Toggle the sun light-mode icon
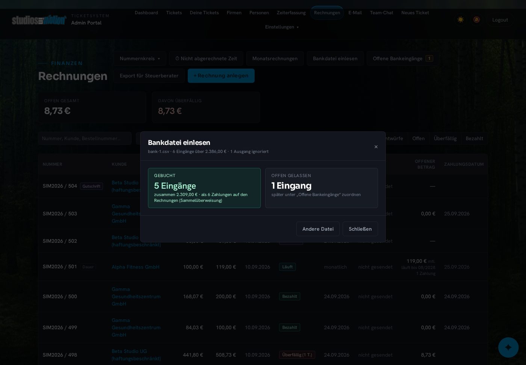Image resolution: width=526 pixels, height=365 pixels. coord(460,20)
